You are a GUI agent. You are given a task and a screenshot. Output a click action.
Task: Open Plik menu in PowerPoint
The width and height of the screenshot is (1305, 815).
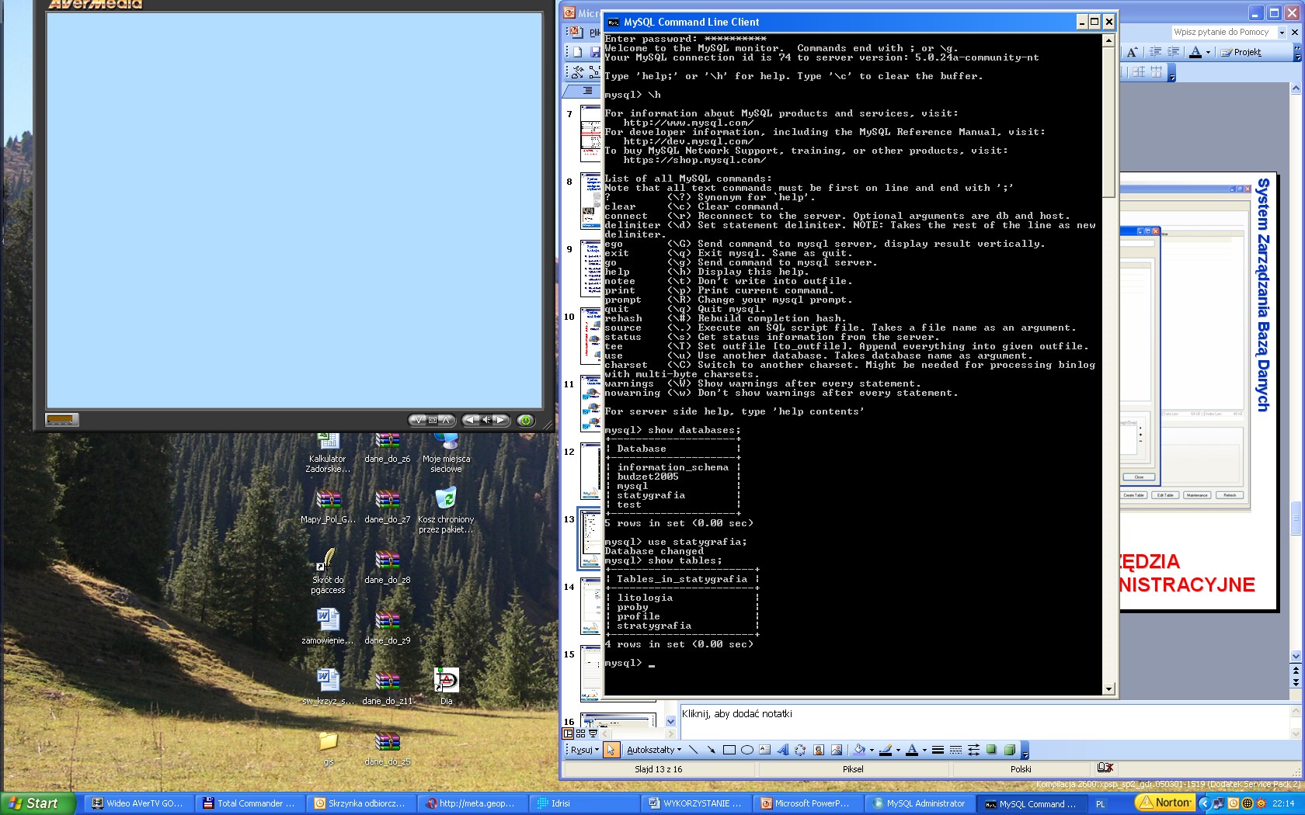pyautogui.click(x=594, y=33)
